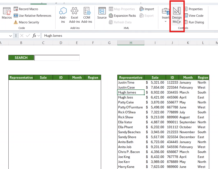Import XML data
This screenshot has height=169, width=218.
pos(147,9)
